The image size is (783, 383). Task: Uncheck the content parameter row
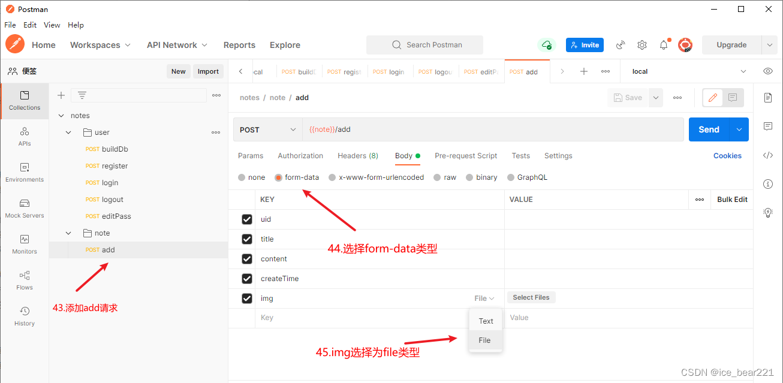[x=246, y=259]
